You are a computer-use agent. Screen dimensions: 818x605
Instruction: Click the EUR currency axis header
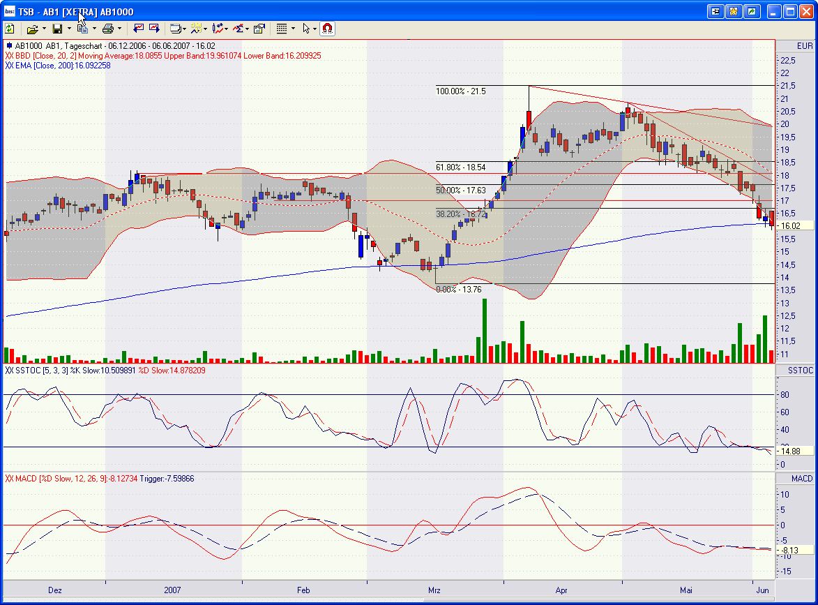point(804,46)
